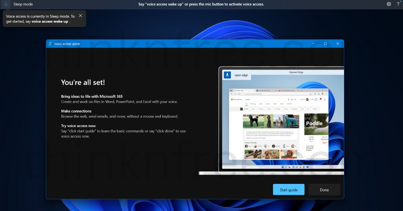
Task: Dismiss the Sleep mode notification tooltip
Action: tap(80, 15)
